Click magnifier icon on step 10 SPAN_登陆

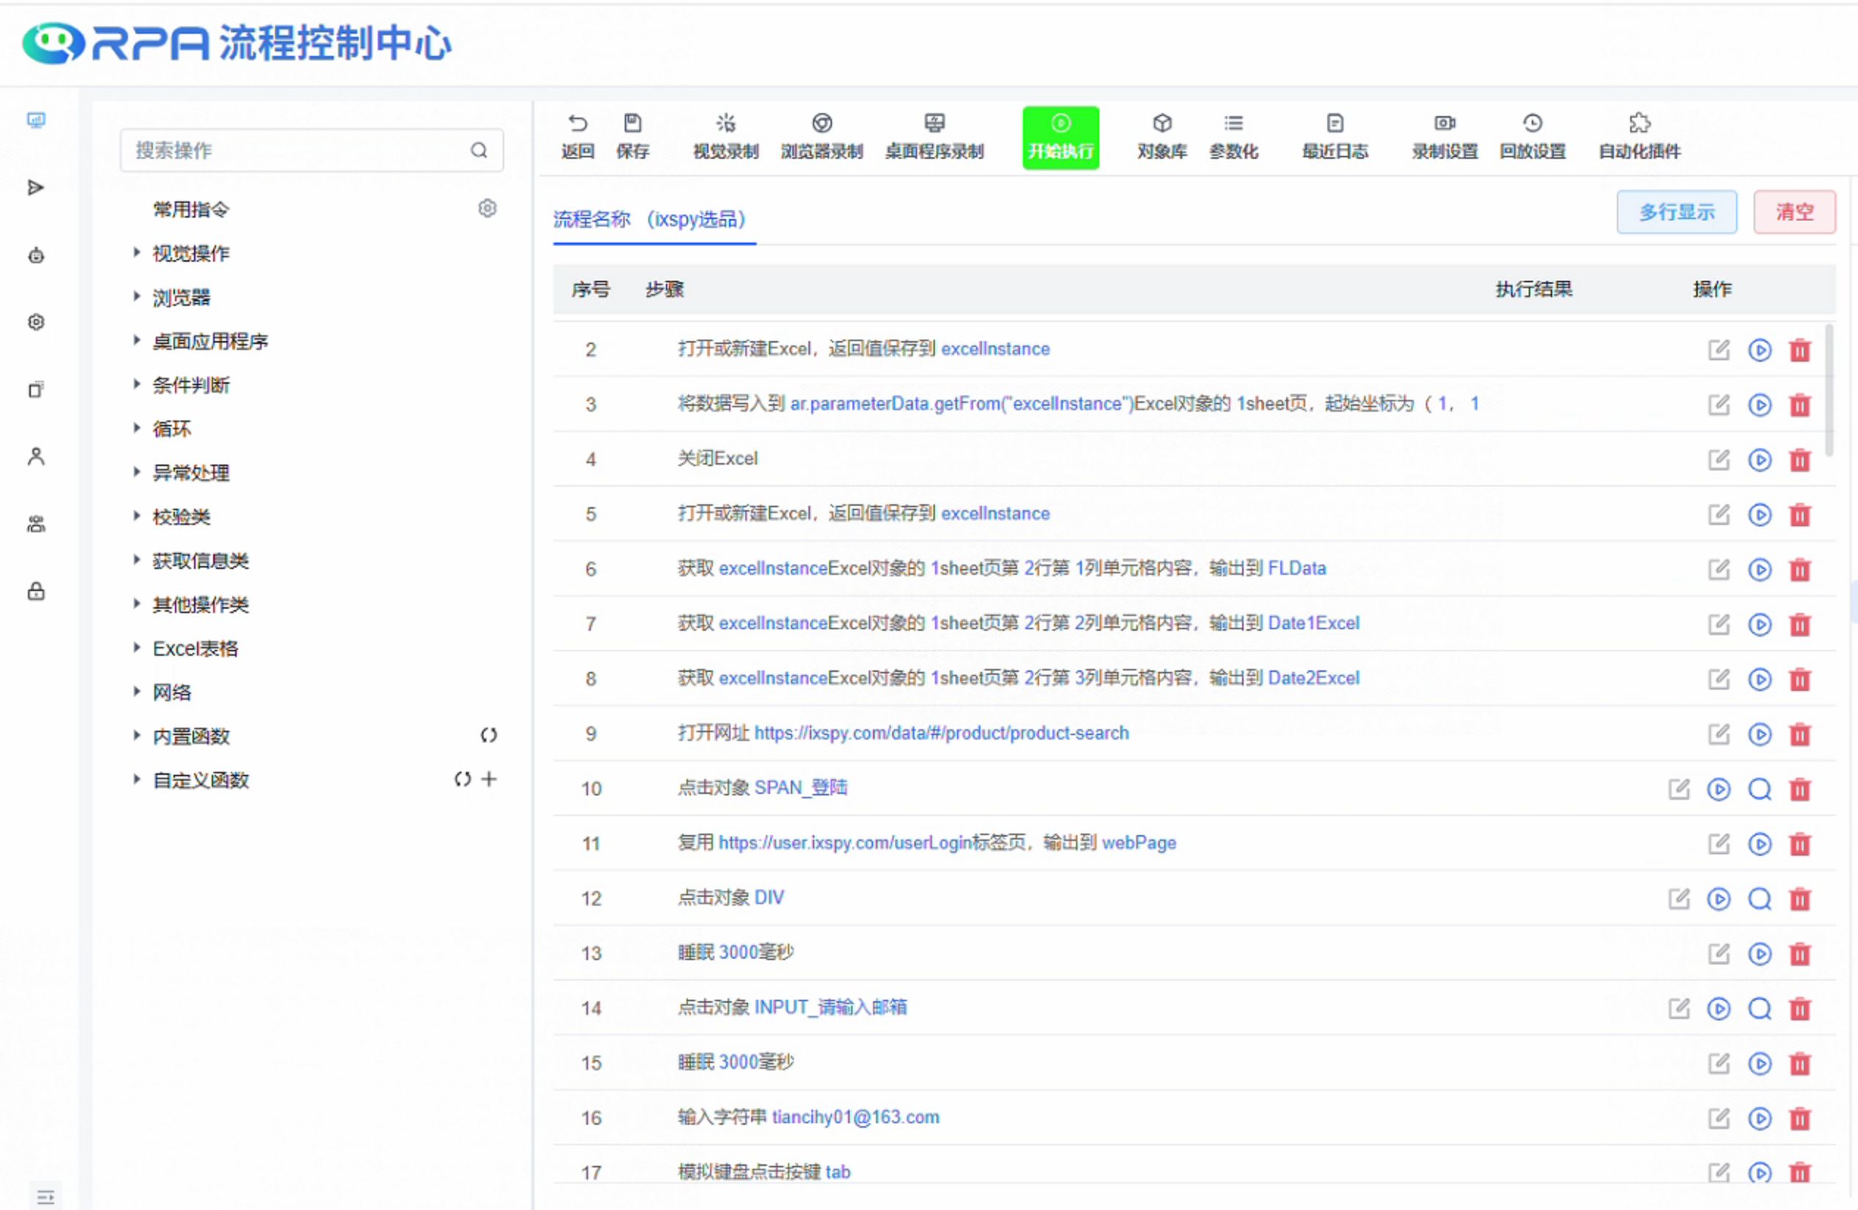click(1759, 790)
